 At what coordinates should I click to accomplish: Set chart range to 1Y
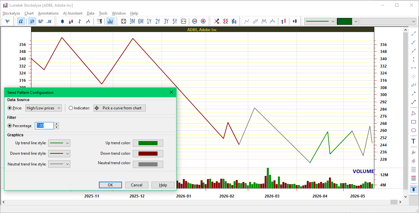coord(149,21)
